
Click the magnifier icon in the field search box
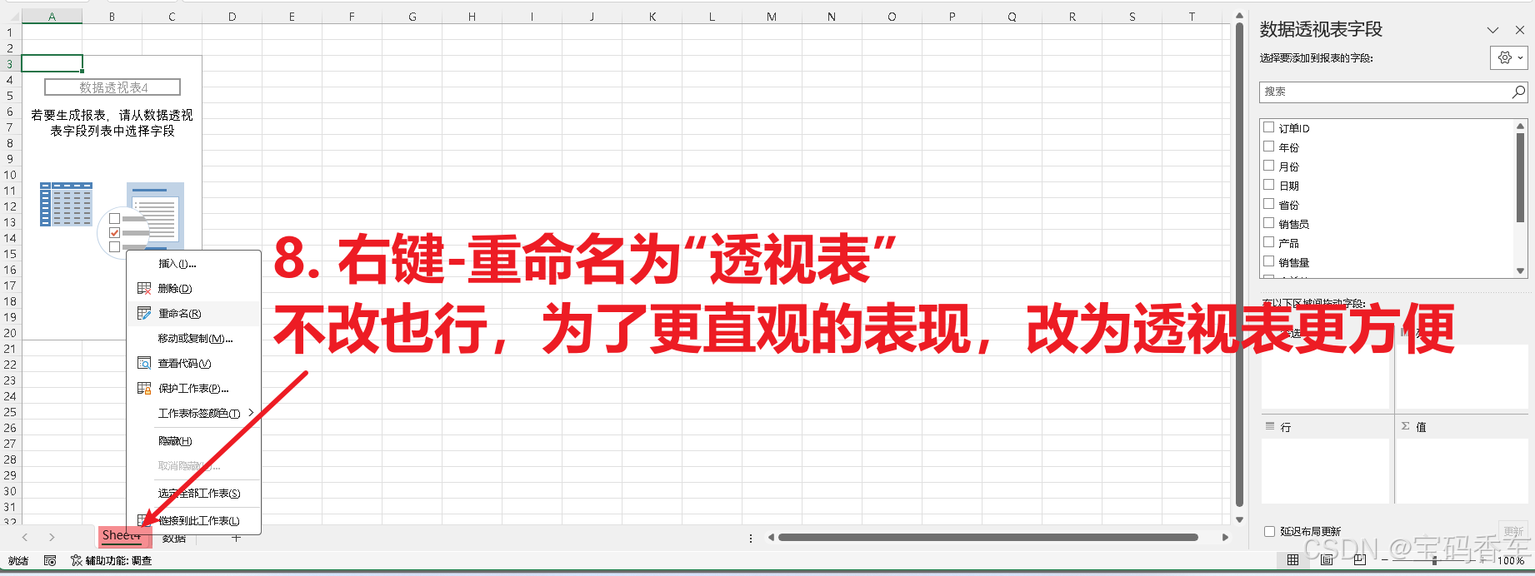[1518, 92]
